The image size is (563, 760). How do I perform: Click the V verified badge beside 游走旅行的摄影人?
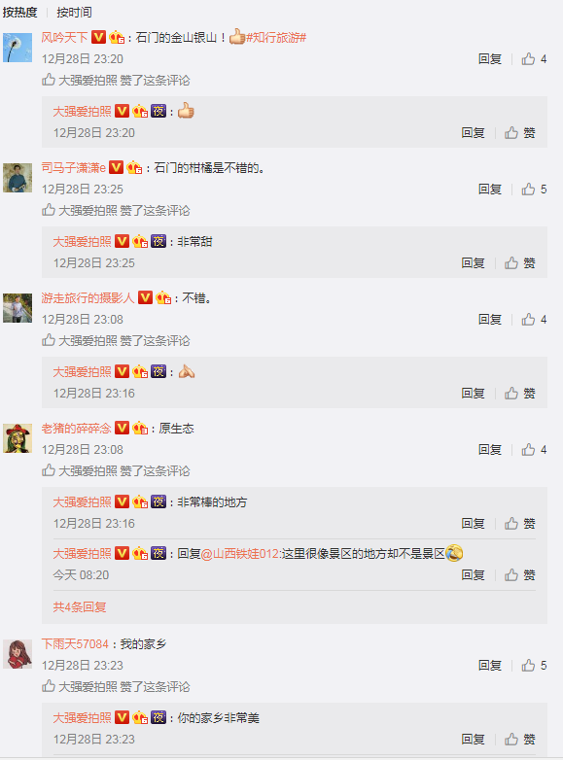[x=146, y=298]
